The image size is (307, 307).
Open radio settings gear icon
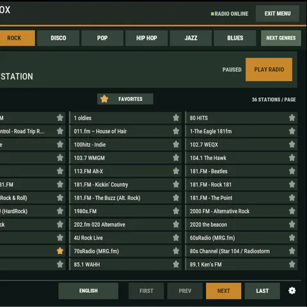pos(292,290)
